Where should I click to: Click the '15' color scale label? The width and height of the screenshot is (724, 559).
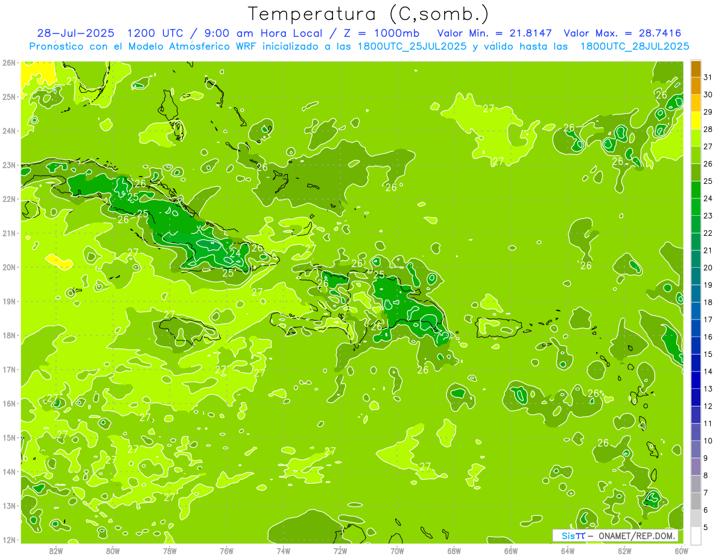click(708, 355)
